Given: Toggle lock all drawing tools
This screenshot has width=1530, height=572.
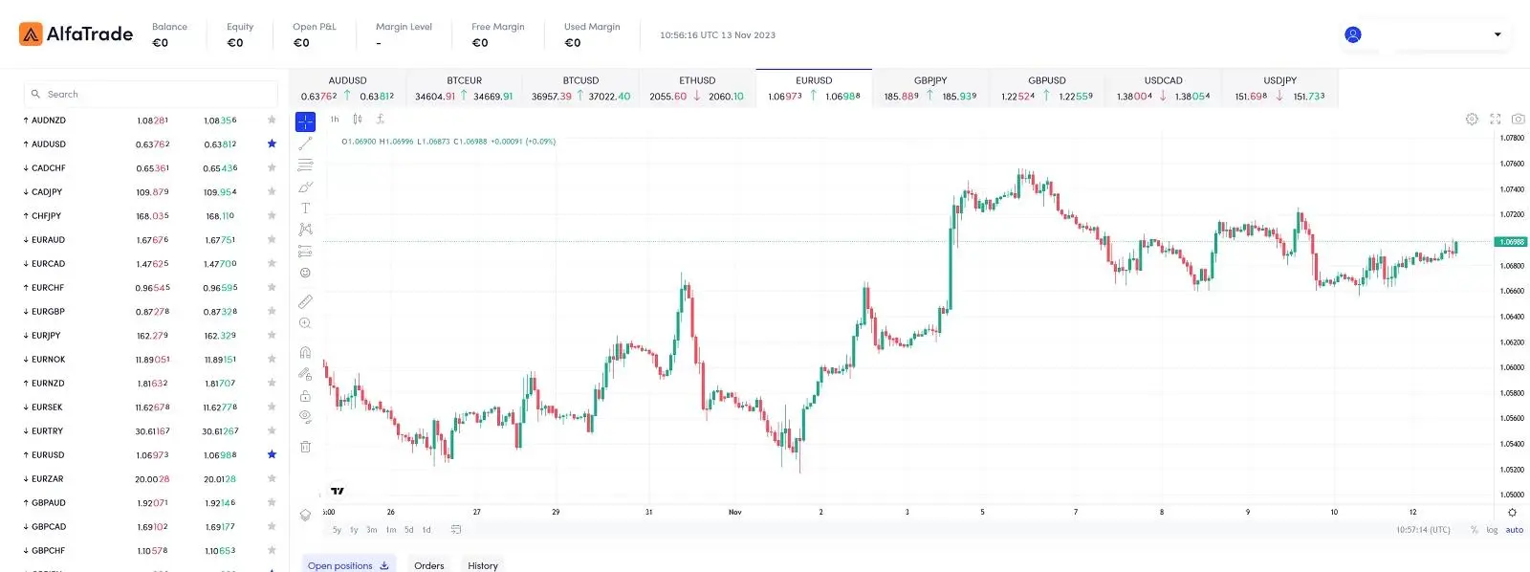Looking at the screenshot, I should click(305, 396).
